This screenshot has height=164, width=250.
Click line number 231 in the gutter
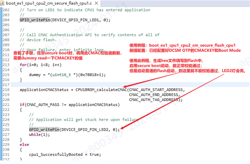[6, 155]
